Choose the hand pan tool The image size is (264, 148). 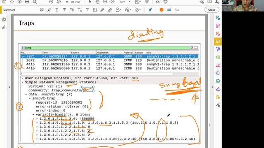click(97, 2)
